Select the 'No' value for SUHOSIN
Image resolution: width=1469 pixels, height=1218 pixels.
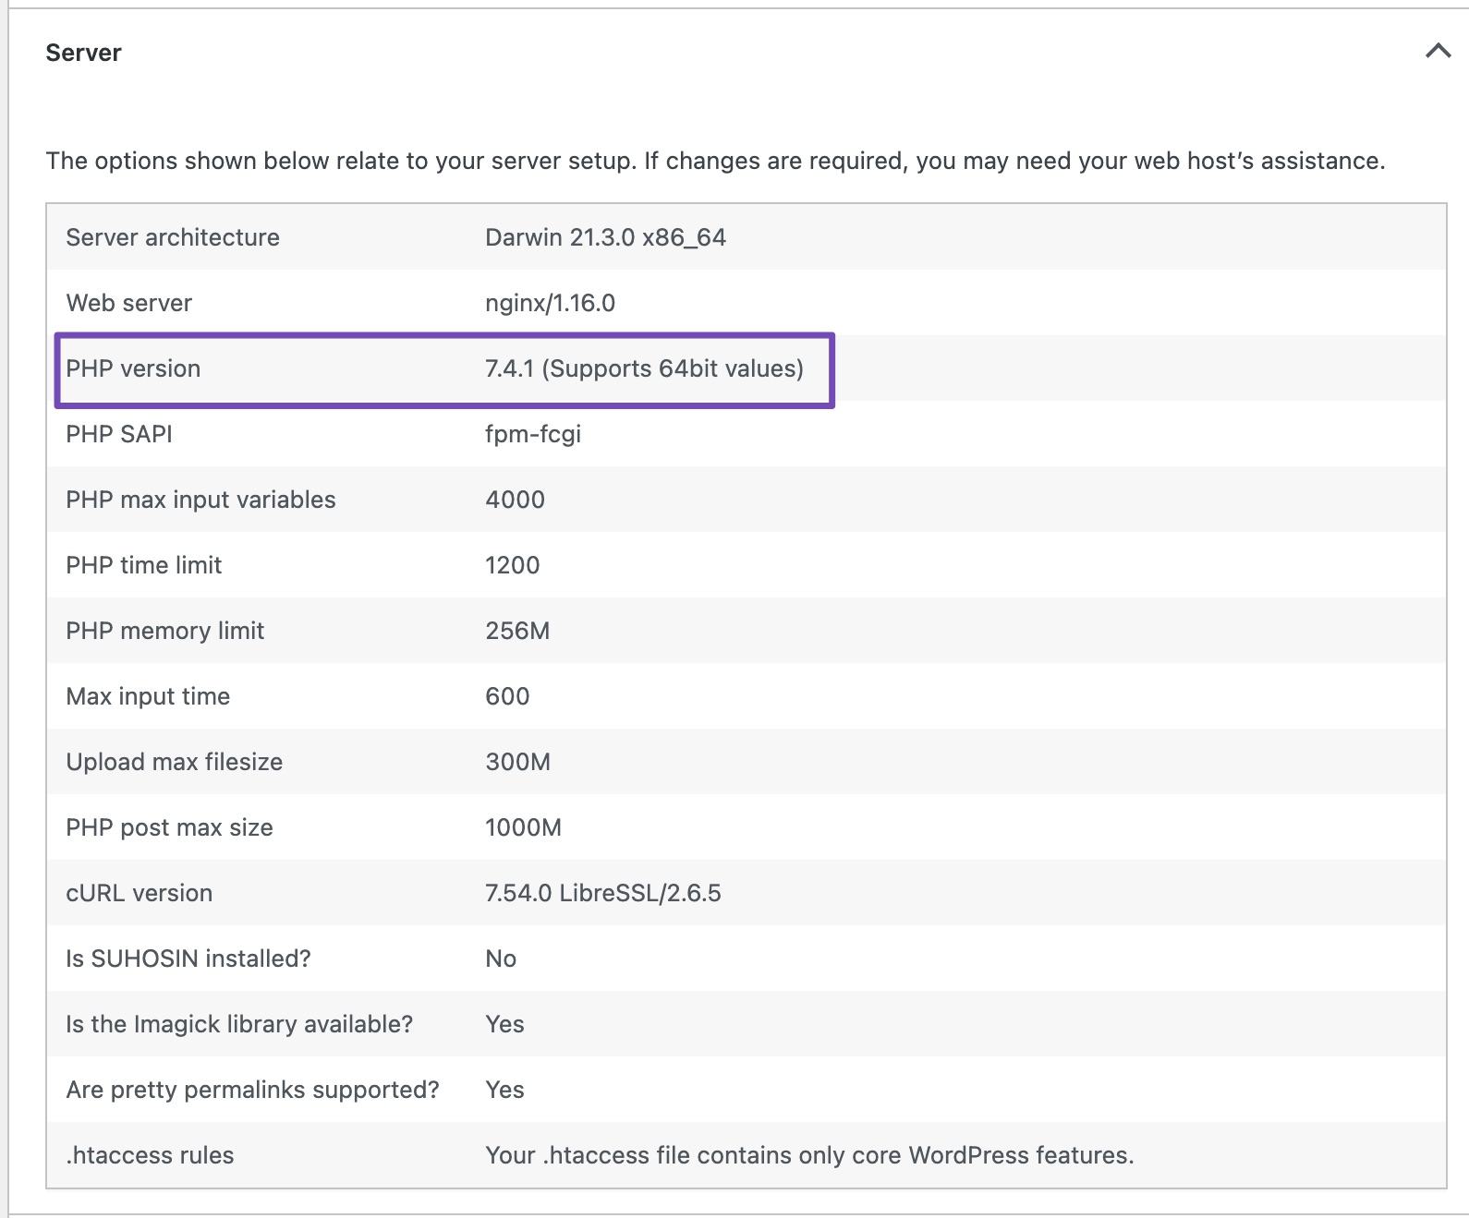coord(501,959)
